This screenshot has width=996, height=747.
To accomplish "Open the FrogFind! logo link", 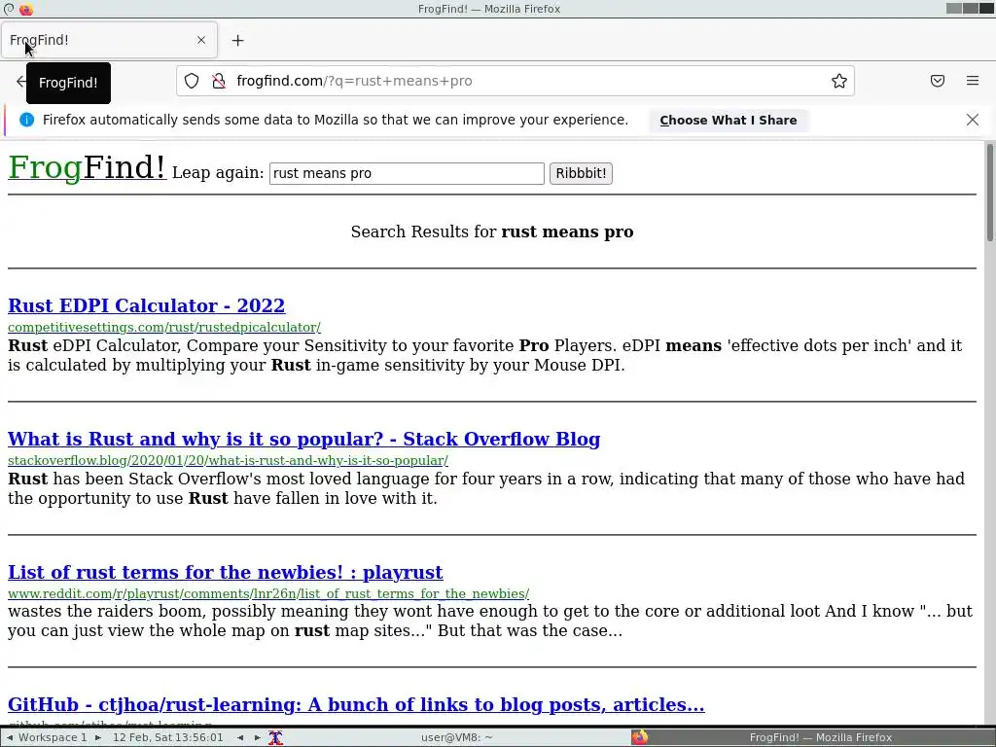I will pos(87,167).
